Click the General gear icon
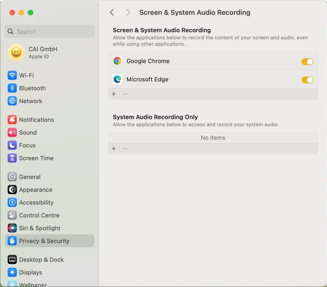This screenshot has width=327, height=287. pyautogui.click(x=12, y=177)
